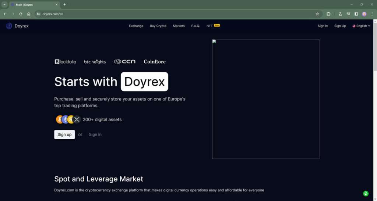Expand the tab search dropdown arrow
The height and width of the screenshot is (201, 377).
point(4,4)
